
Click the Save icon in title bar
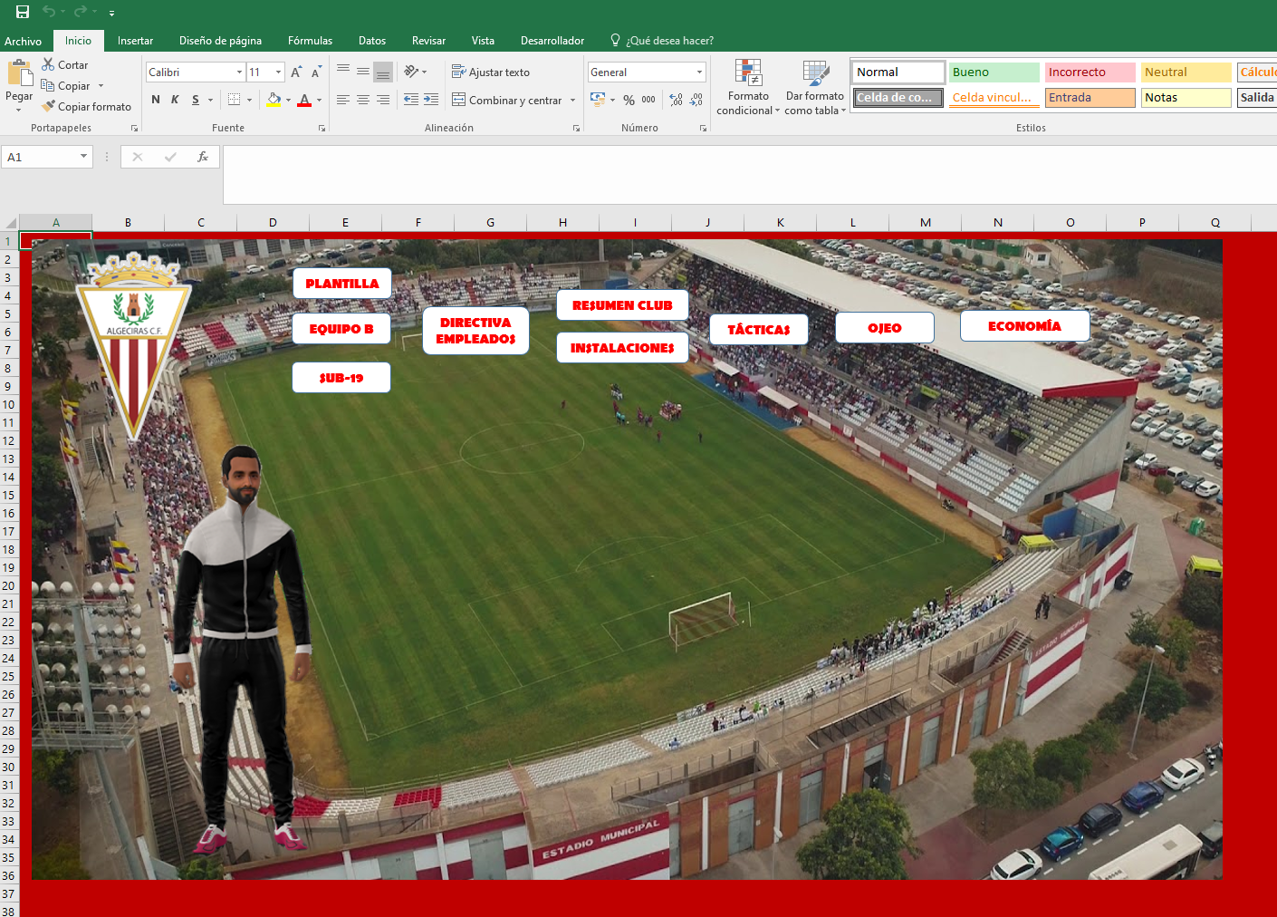point(23,12)
